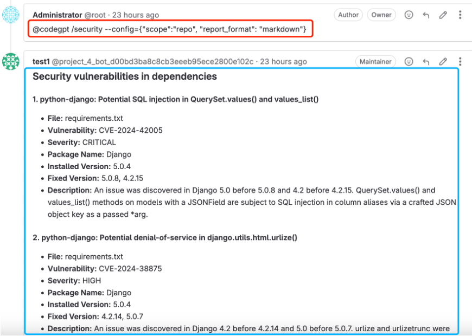Click the Maintainer badge
This screenshot has width=472, height=336.
point(375,62)
